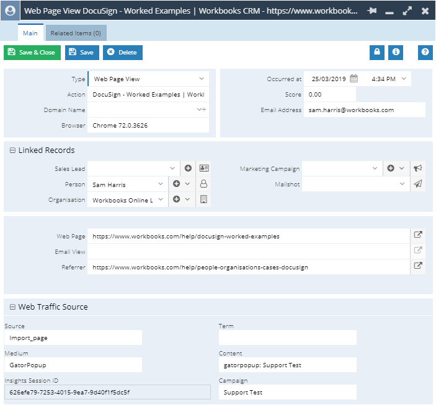This screenshot has height=405, width=436.
Task: Open the time dropdown next to 4:34 PM
Action: pos(404,79)
